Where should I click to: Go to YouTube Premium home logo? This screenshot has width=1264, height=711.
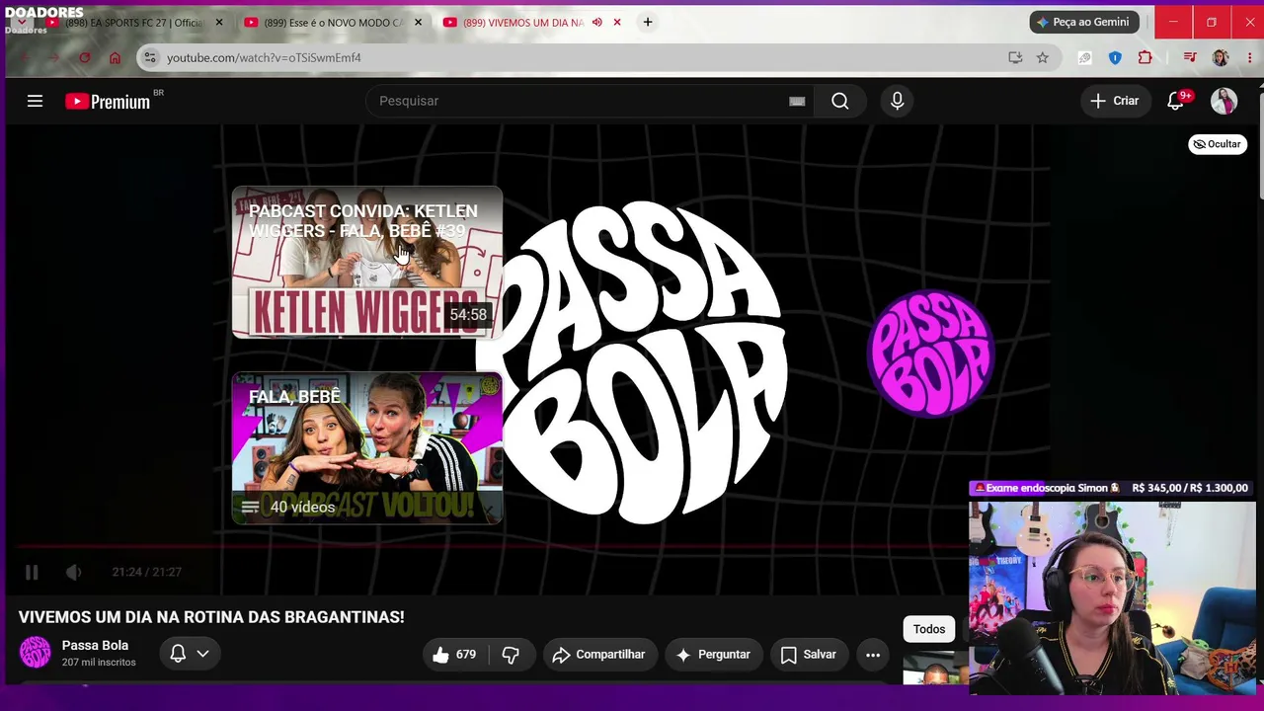coord(108,101)
